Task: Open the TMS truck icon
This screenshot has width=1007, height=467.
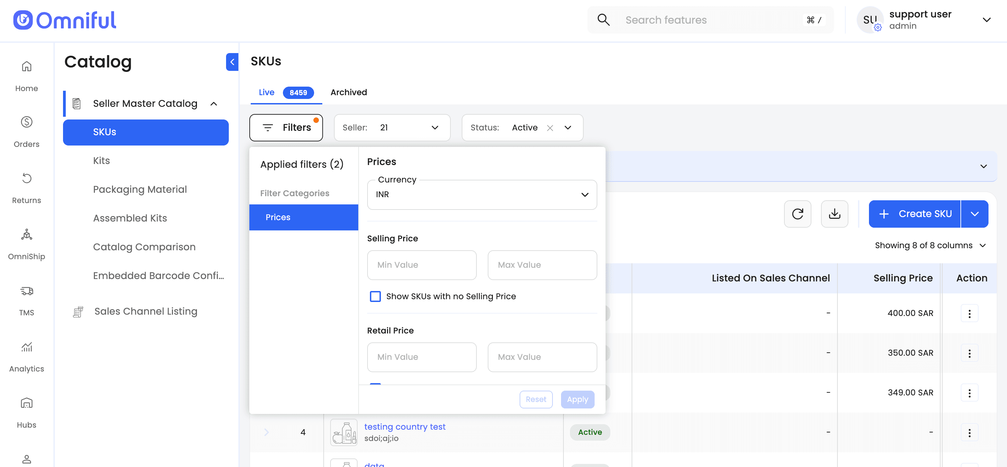Action: tap(26, 291)
